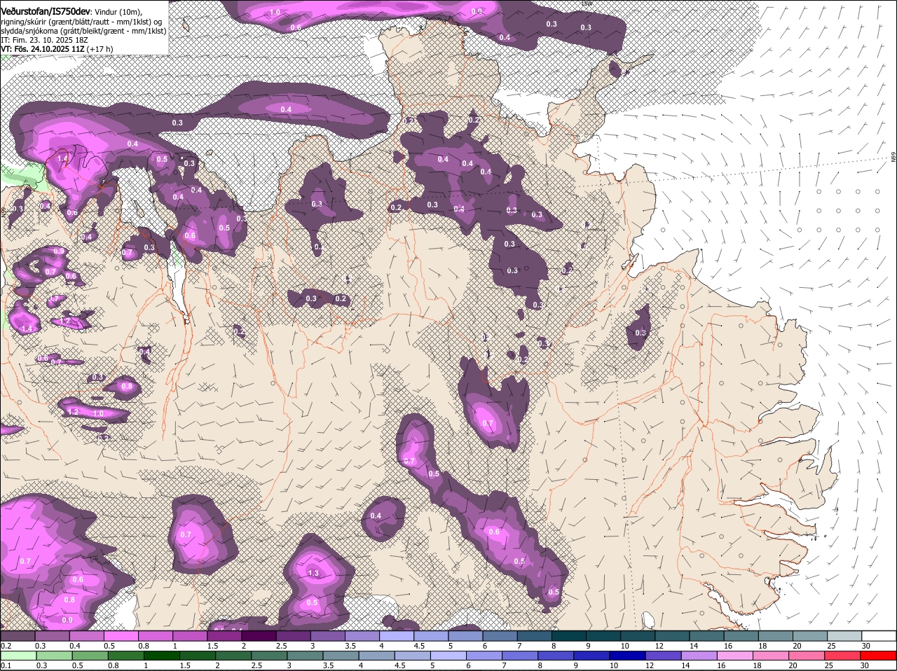The image size is (897, 671).
Task: Choose the 6–7 swatch in the upper legend row
Action: click(500, 636)
